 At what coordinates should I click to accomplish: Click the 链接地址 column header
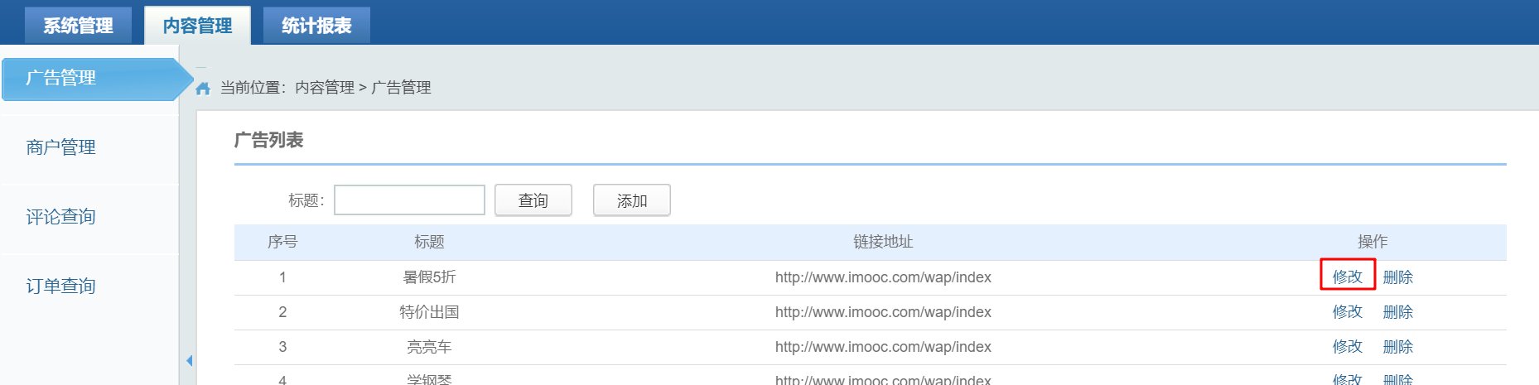coord(883,242)
